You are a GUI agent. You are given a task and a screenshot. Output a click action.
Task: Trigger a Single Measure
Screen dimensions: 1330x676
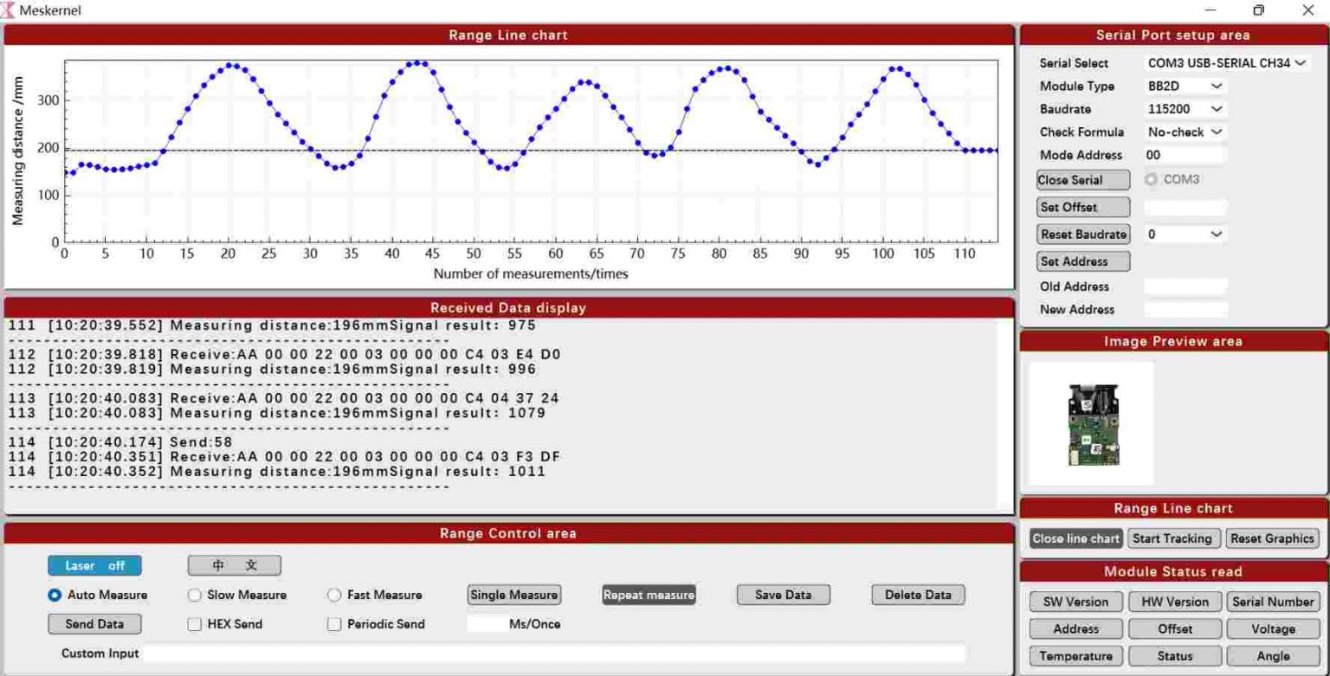click(x=513, y=595)
